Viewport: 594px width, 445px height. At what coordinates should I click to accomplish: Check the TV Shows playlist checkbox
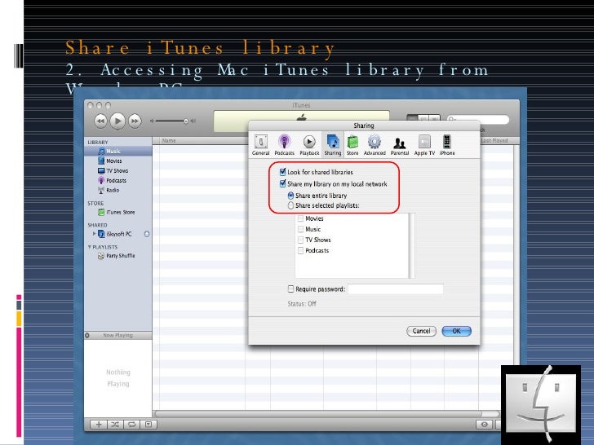click(301, 240)
